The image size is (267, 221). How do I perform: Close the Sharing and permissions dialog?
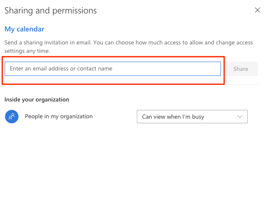(x=257, y=10)
